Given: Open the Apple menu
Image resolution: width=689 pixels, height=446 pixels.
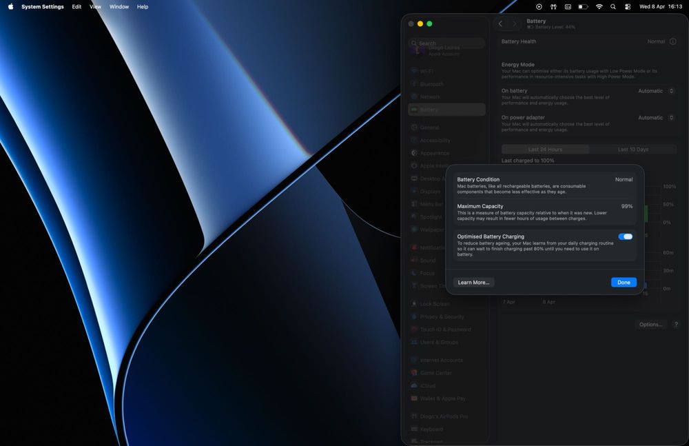Looking at the screenshot, I should pos(10,6).
